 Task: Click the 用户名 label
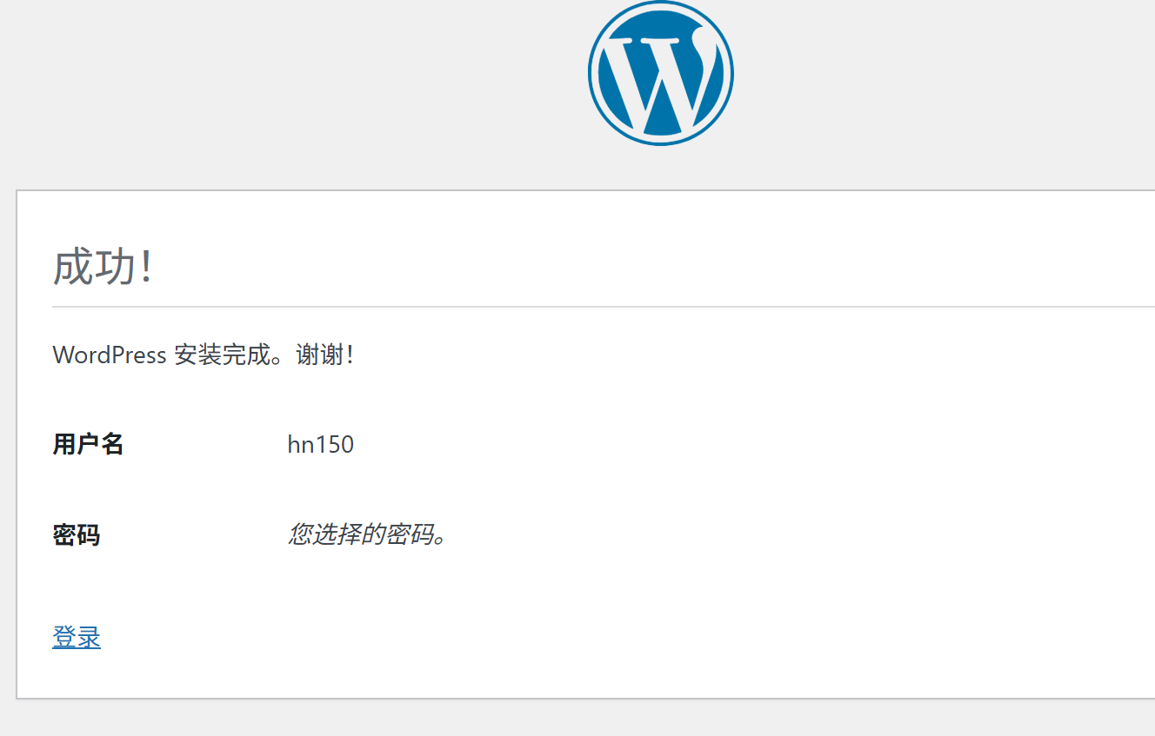tap(88, 444)
